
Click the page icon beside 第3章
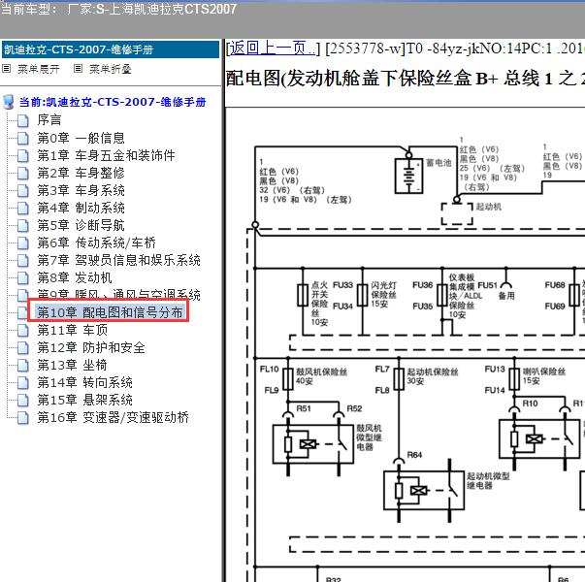23,191
